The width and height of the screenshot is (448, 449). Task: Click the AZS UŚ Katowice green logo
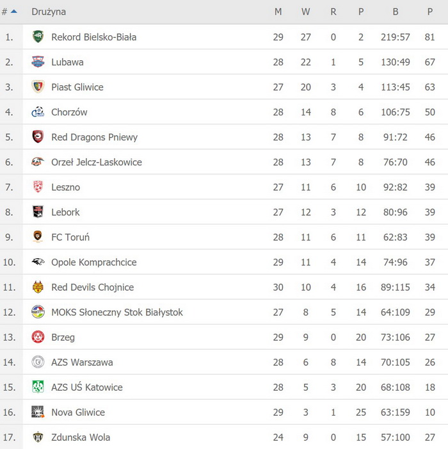[38, 387]
